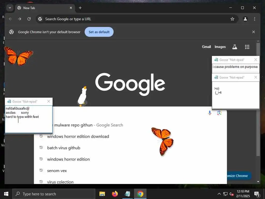Select suggestion windows horror edition download

130,136
